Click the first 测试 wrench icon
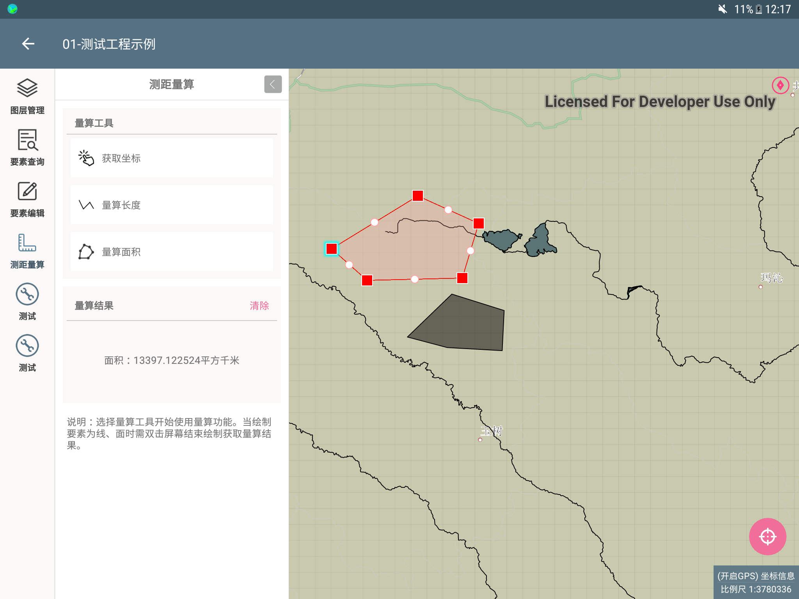799x599 pixels. point(27,294)
